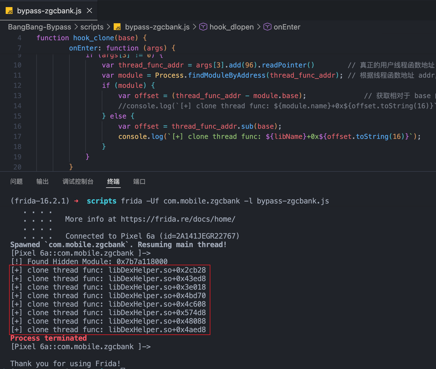Open the scripts breadcrumb folder
The height and width of the screenshot is (369, 436).
[92, 27]
